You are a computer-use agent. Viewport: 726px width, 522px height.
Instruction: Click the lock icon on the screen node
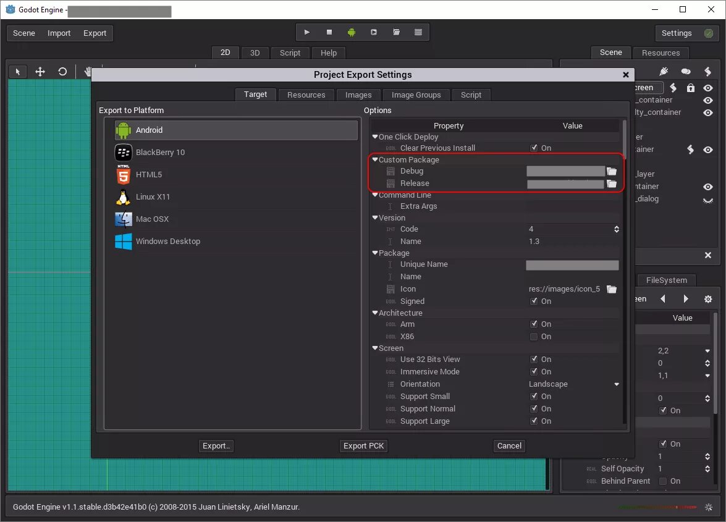pyautogui.click(x=691, y=88)
